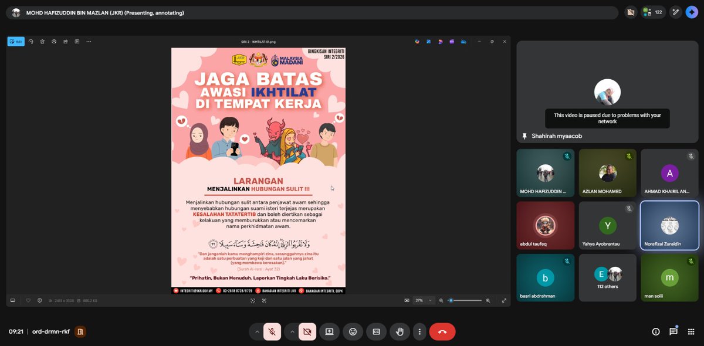Screen dimensions: 704x346
Task: Click the camera-off status icon at top right
Action: click(631, 12)
